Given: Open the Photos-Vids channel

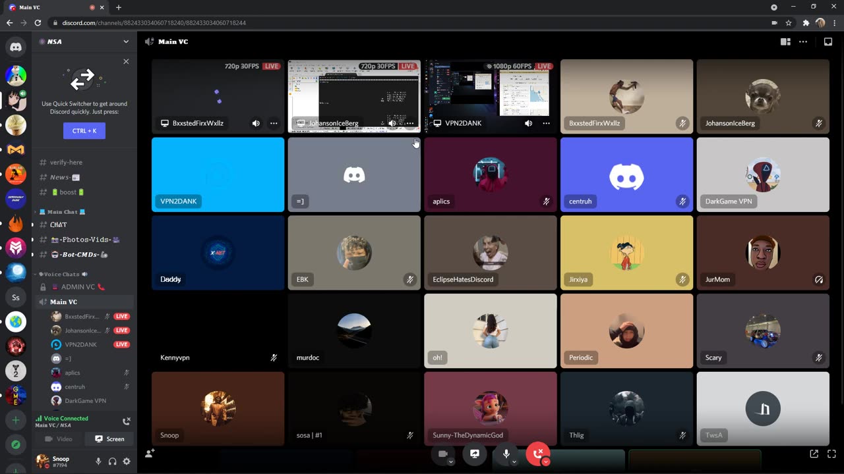Looking at the screenshot, I should coord(84,240).
